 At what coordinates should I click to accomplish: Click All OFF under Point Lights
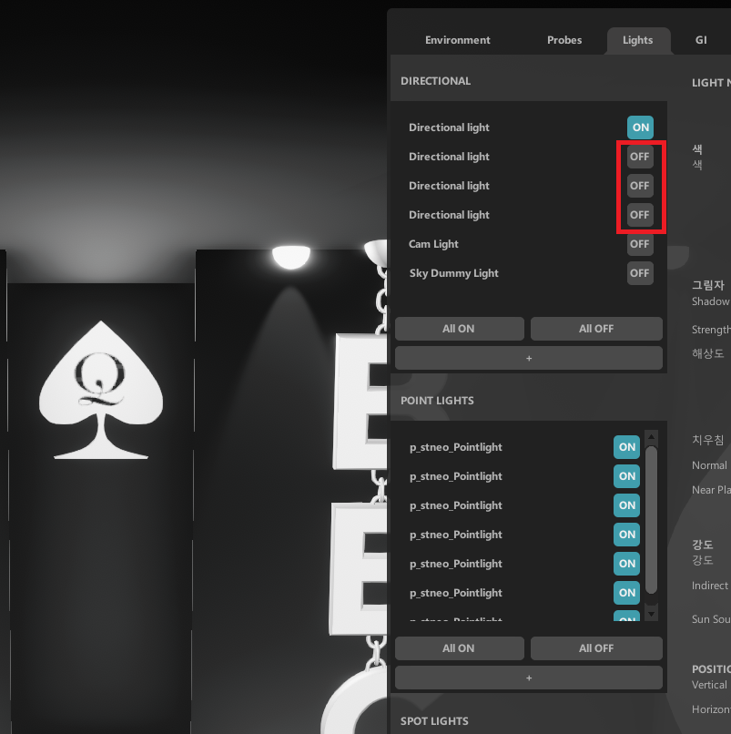596,648
